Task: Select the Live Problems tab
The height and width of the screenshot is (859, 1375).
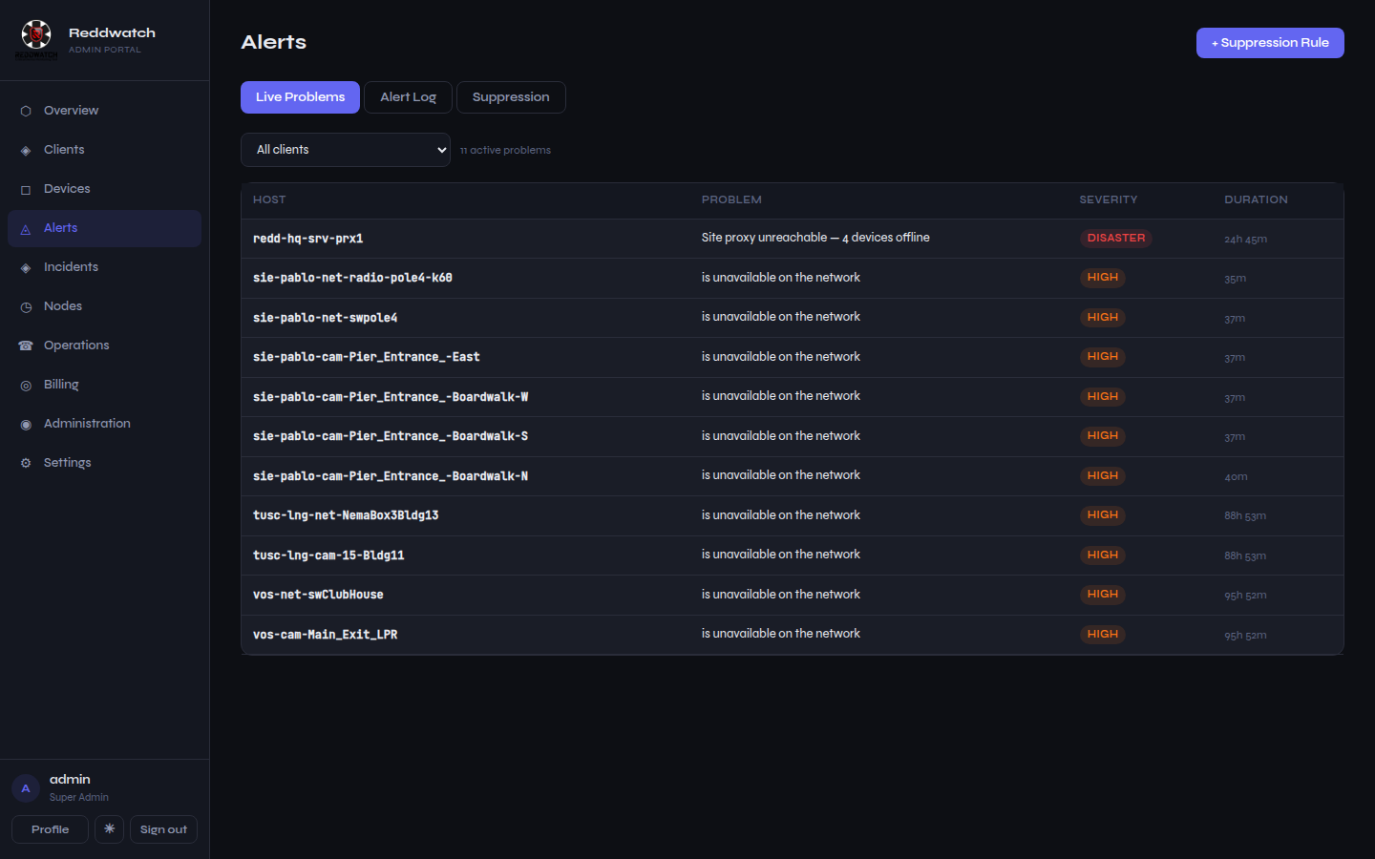Action: pos(300,97)
